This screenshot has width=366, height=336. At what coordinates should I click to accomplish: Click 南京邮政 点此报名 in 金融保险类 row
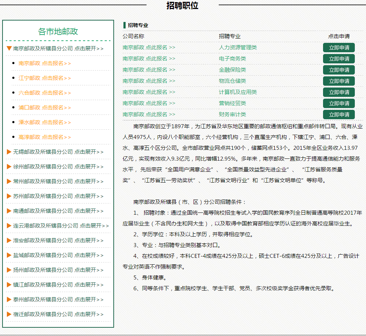point(149,70)
